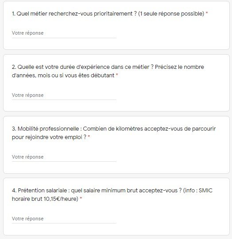Viewport: 232px width, 239px height.
Task: Click question 1 title text about métier recherché
Action: pos(108,14)
